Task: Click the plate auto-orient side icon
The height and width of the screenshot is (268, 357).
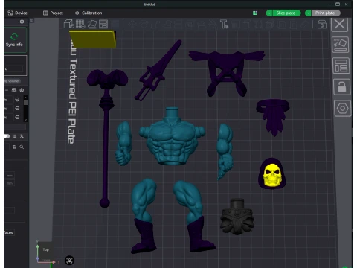Action: click(x=340, y=45)
